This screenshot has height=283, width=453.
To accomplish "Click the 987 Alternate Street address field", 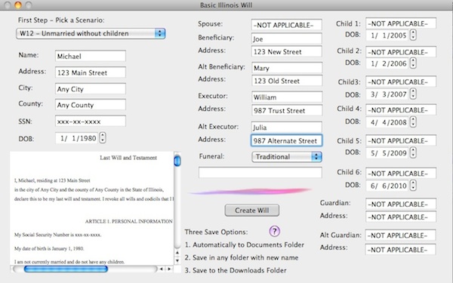I will point(287,140).
